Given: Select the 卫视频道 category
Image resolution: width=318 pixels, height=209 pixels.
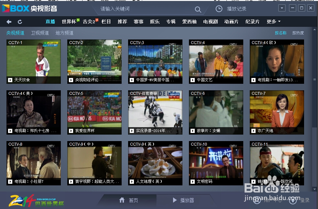Looking at the screenshot, I should click(40, 33).
